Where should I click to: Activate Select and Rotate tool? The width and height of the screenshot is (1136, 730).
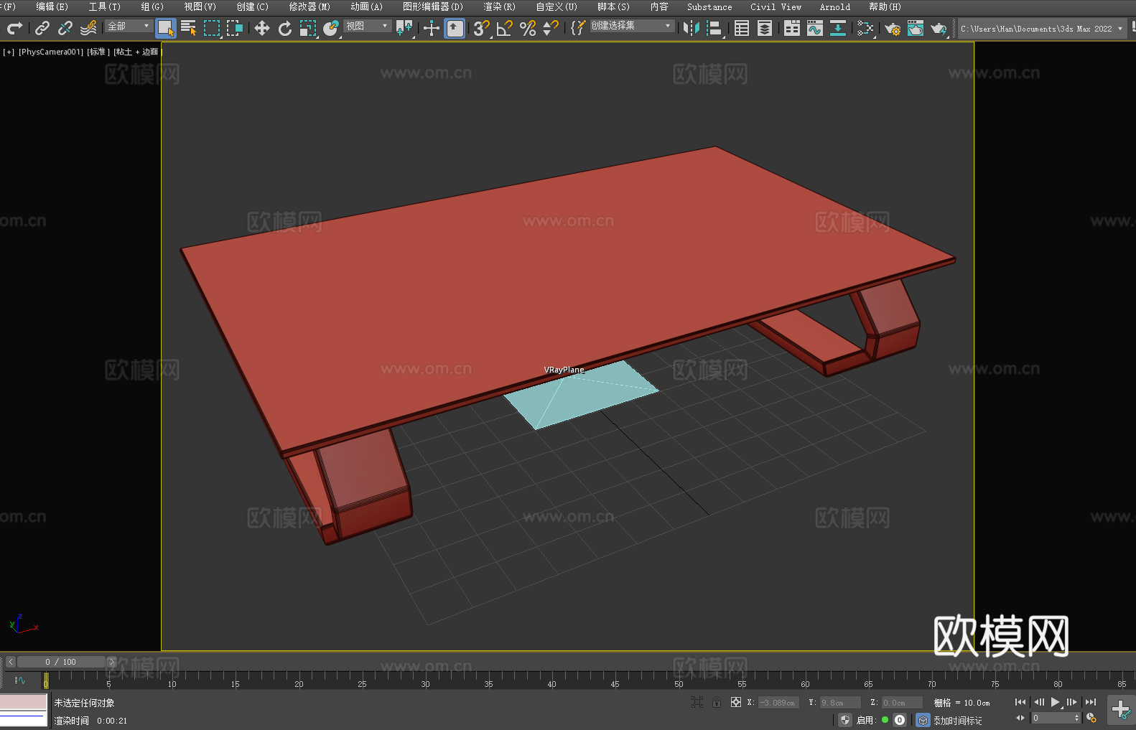[x=285, y=28]
